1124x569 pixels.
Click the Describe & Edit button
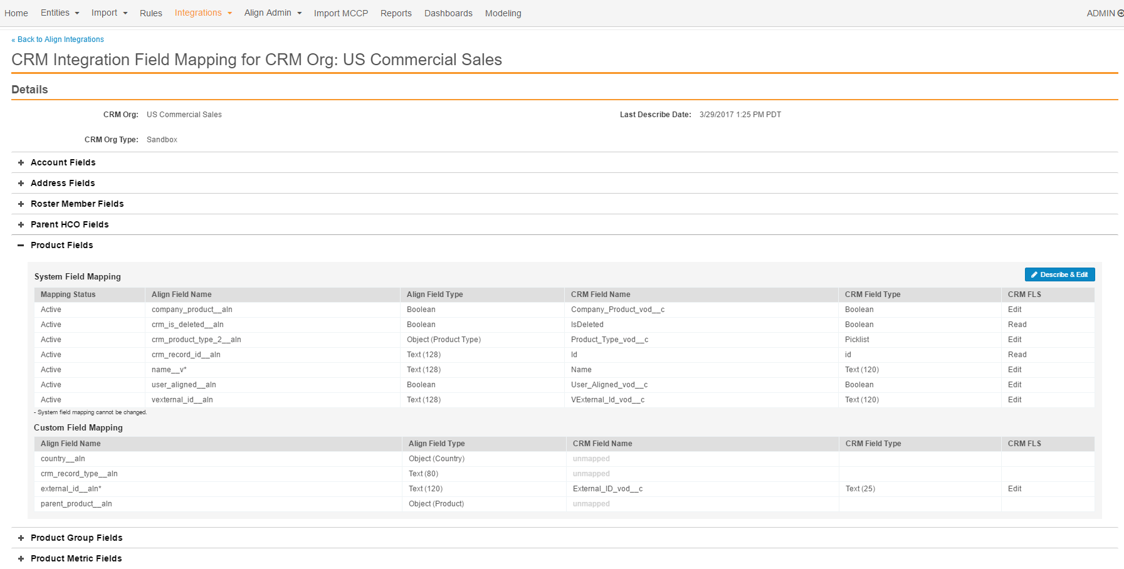click(1059, 274)
